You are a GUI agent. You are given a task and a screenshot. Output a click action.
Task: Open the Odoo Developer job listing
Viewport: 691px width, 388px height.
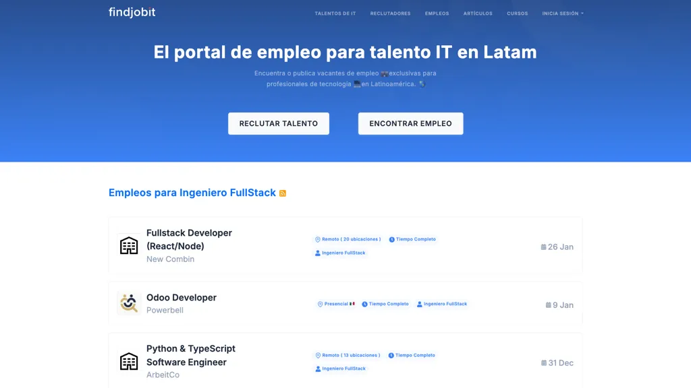(182, 297)
